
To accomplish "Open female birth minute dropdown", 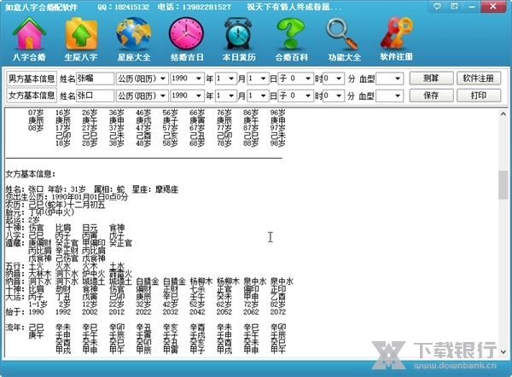I will (x=334, y=96).
